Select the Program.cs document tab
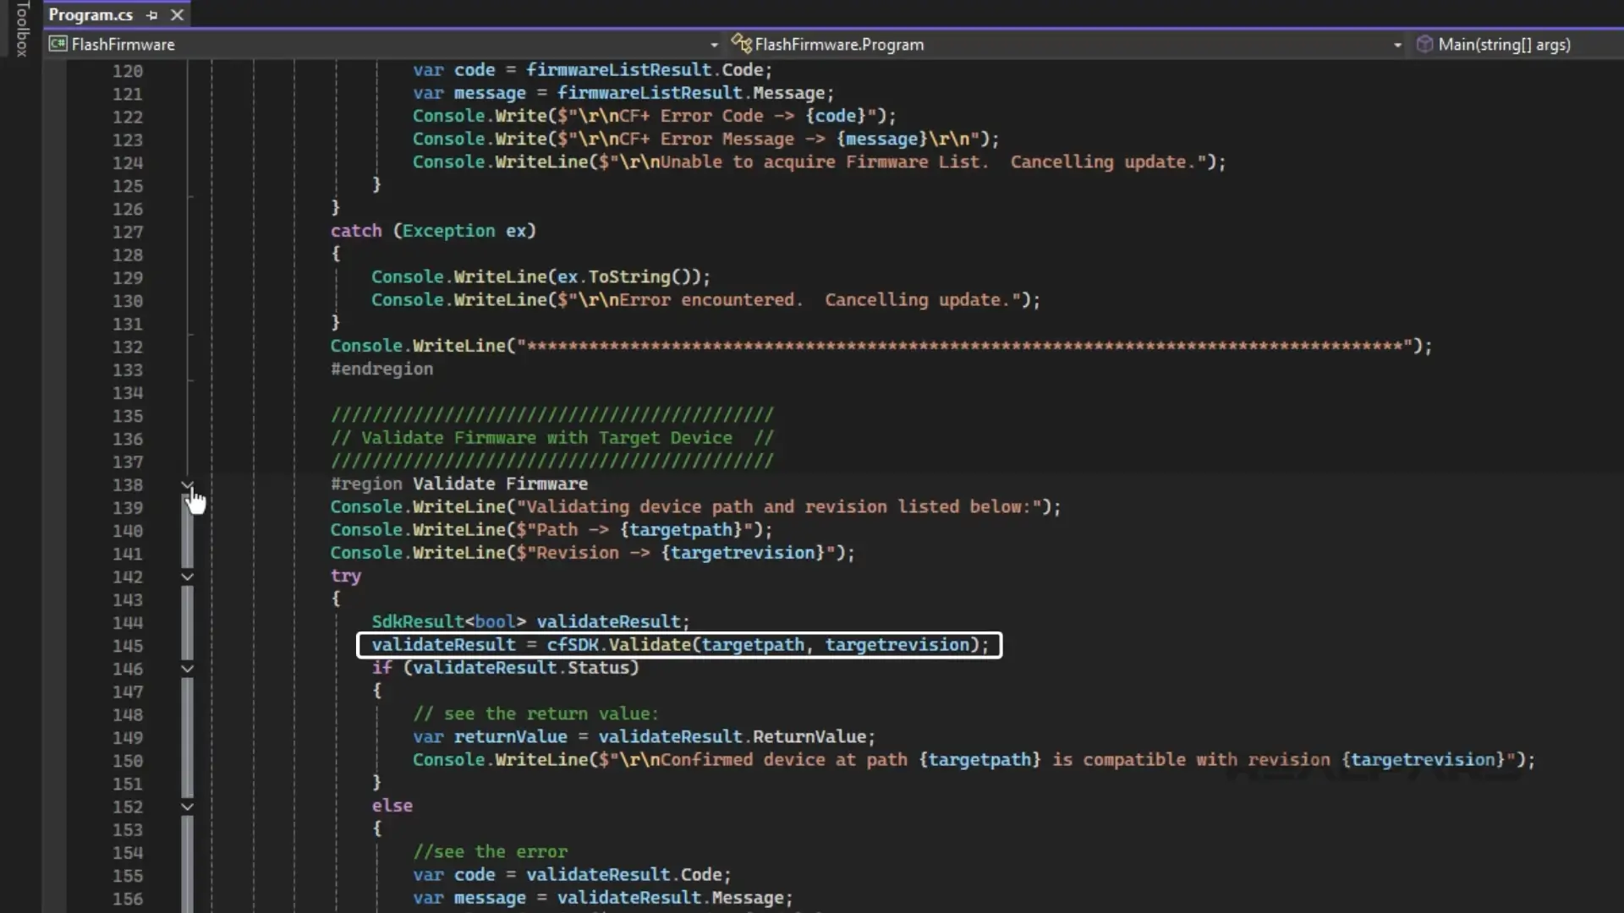The height and width of the screenshot is (913, 1624). (x=91, y=14)
